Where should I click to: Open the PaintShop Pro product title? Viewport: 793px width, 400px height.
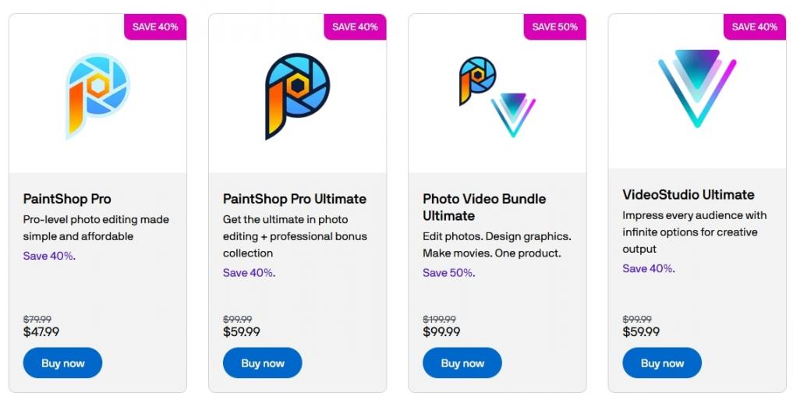(x=67, y=199)
